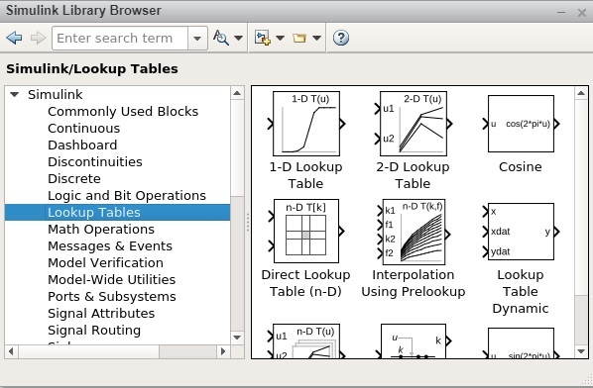The width and height of the screenshot is (593, 388).
Task: Select Signal Routing library entry
Action: [94, 331]
